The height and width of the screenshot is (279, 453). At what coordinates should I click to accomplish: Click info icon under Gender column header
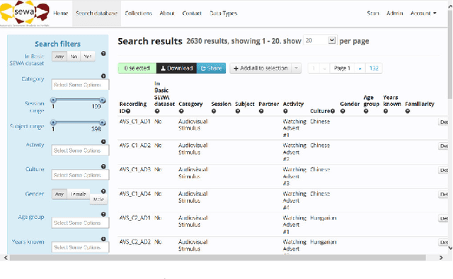pyautogui.click(x=343, y=111)
